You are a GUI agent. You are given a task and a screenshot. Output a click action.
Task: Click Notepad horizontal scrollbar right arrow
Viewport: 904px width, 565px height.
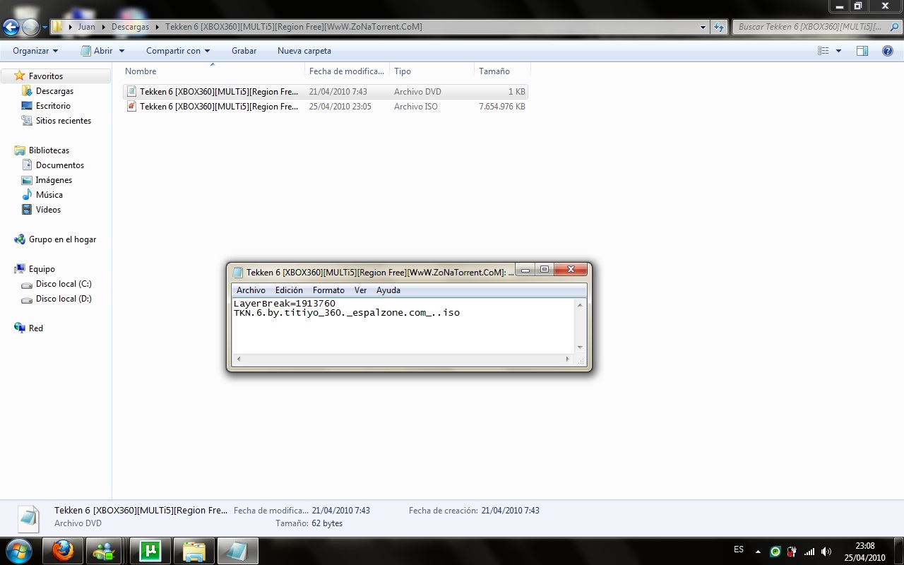point(567,359)
